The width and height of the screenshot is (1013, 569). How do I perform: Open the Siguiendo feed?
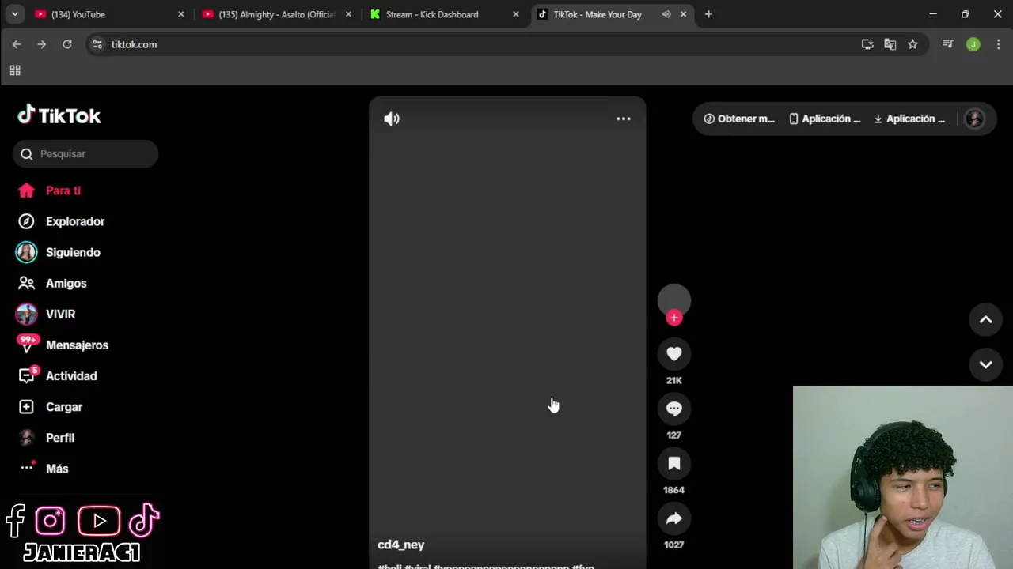[59, 252]
